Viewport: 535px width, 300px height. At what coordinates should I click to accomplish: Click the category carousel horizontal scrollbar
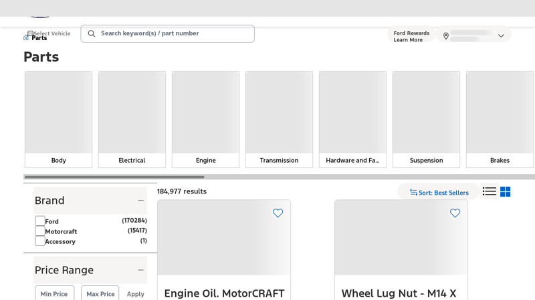click(x=114, y=177)
